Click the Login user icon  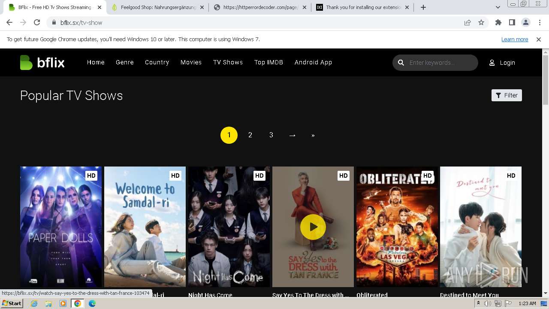(492, 63)
